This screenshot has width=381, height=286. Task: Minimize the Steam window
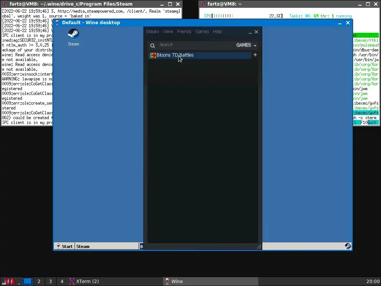coord(250,32)
